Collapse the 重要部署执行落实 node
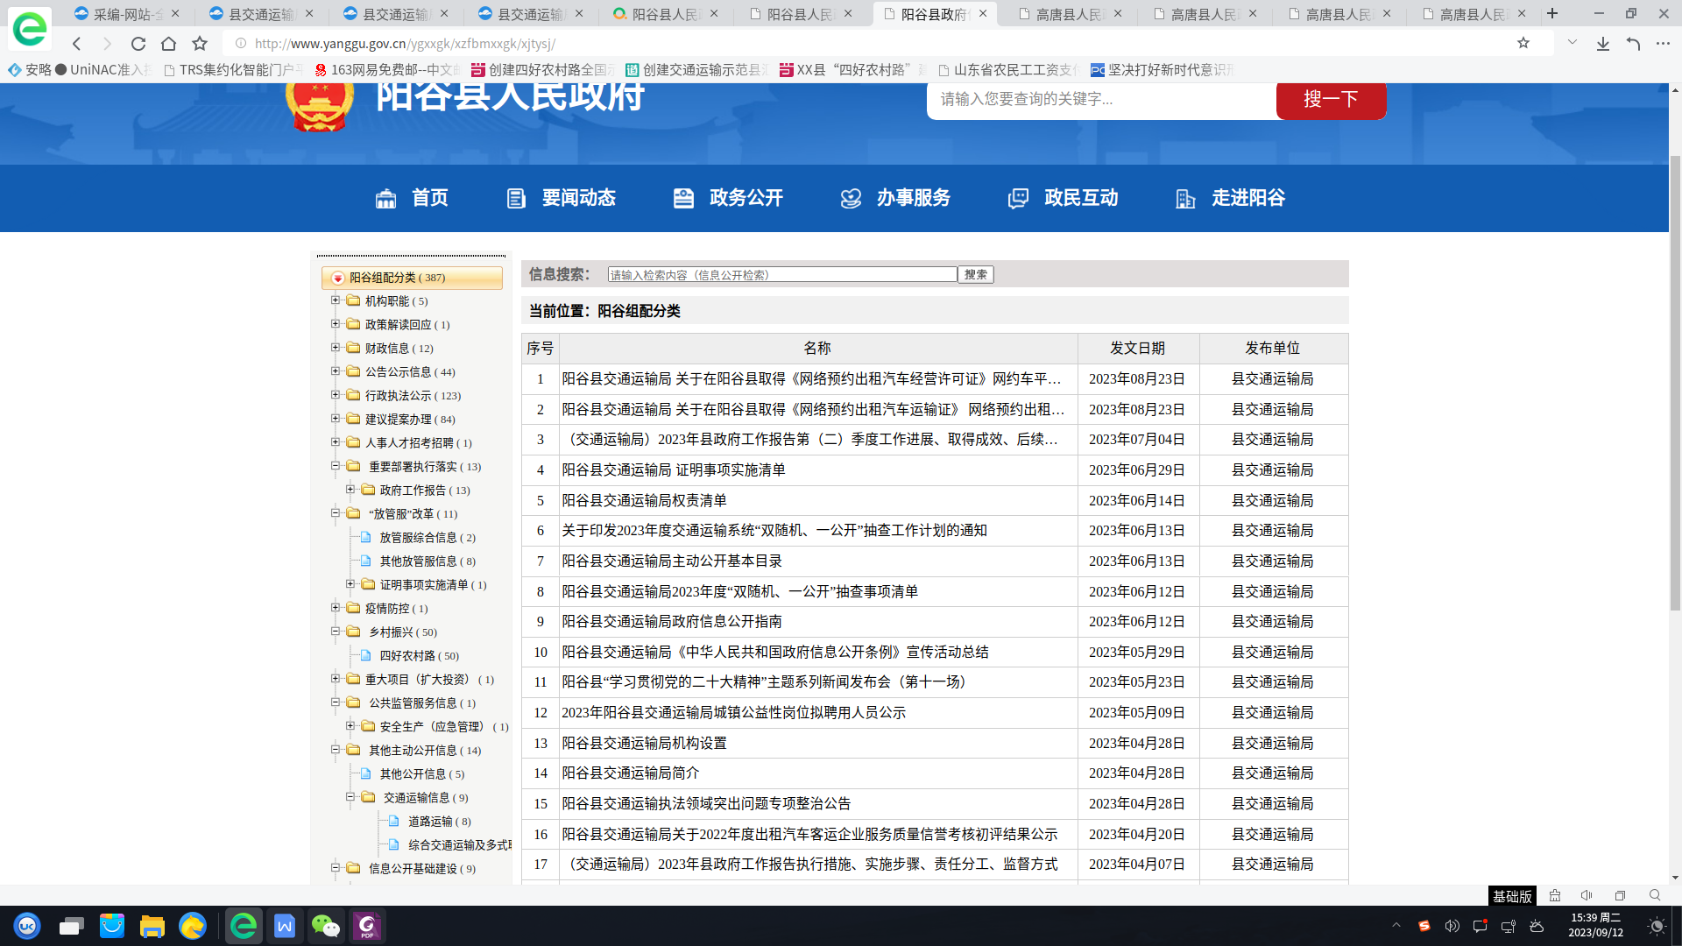 (335, 466)
